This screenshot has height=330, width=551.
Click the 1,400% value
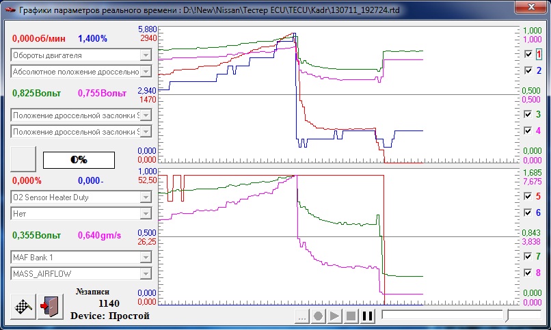click(92, 39)
